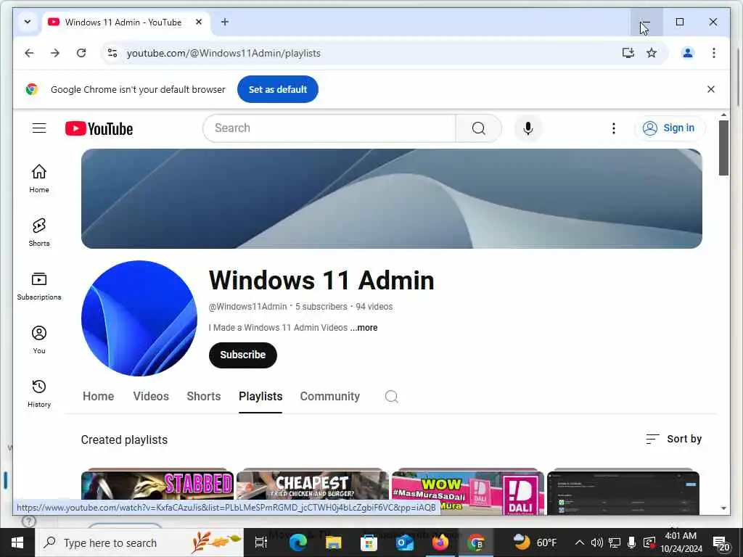Open the You section
The width and height of the screenshot is (743, 557).
click(39, 339)
